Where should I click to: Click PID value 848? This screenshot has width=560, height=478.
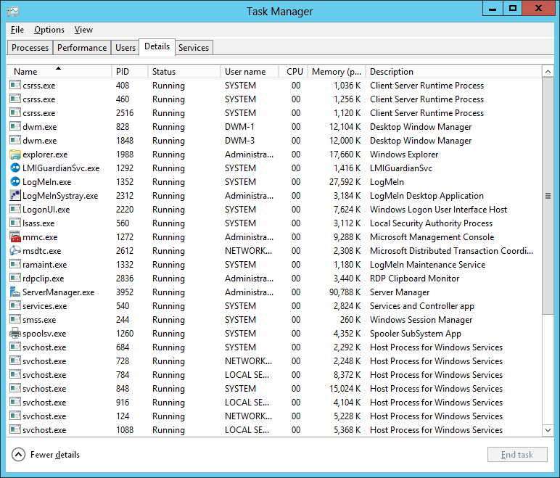pos(123,388)
